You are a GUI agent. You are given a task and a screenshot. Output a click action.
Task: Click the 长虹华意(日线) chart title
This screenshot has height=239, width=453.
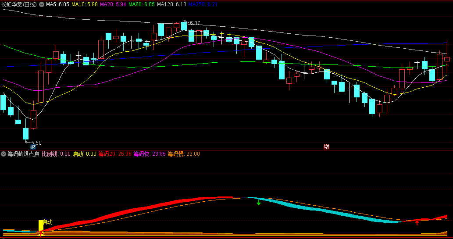pyautogui.click(x=19, y=4)
